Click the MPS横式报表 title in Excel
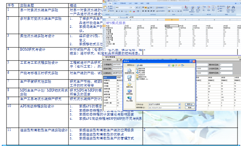 116,23
